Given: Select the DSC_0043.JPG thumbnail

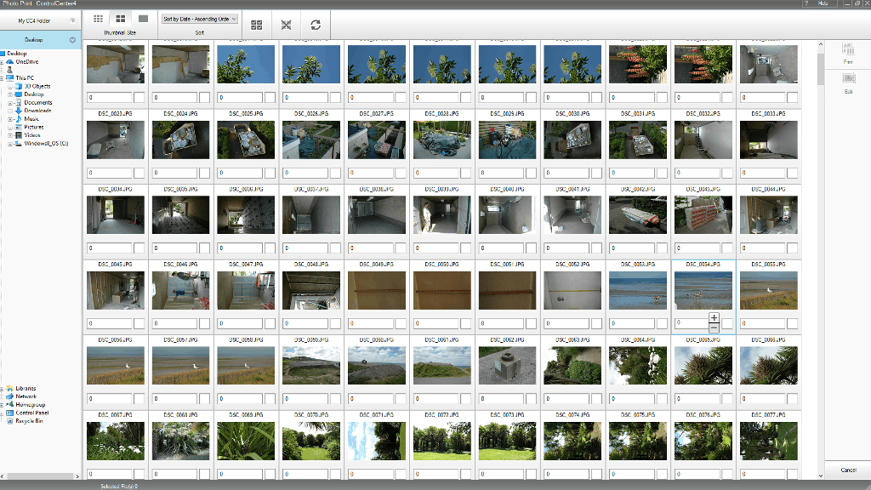Looking at the screenshot, I should 703,215.
